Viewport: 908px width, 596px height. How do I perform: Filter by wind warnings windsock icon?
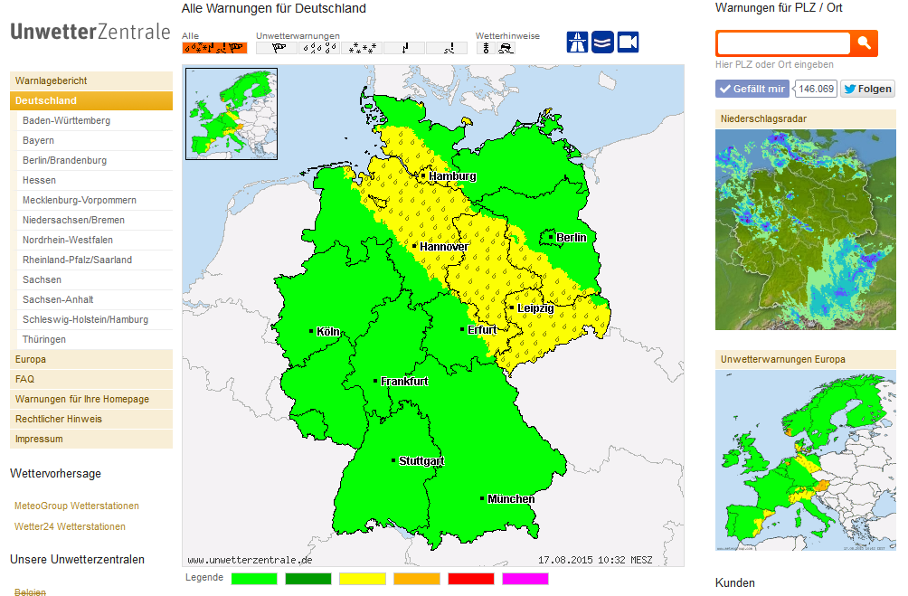click(x=277, y=48)
